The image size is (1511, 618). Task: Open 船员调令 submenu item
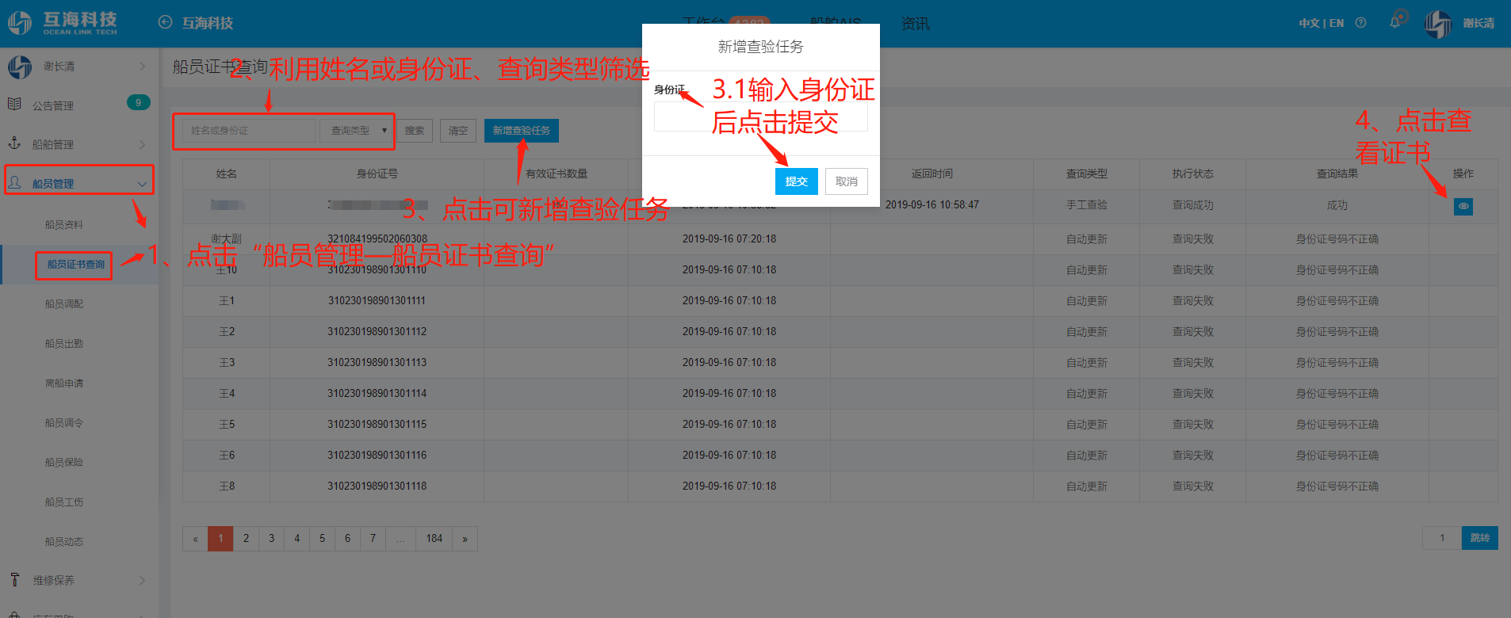tap(64, 423)
